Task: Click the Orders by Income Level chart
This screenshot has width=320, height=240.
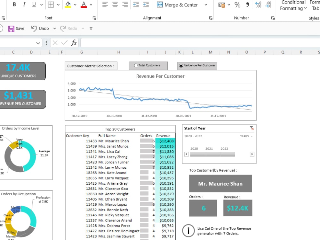Action: [x=26, y=153]
